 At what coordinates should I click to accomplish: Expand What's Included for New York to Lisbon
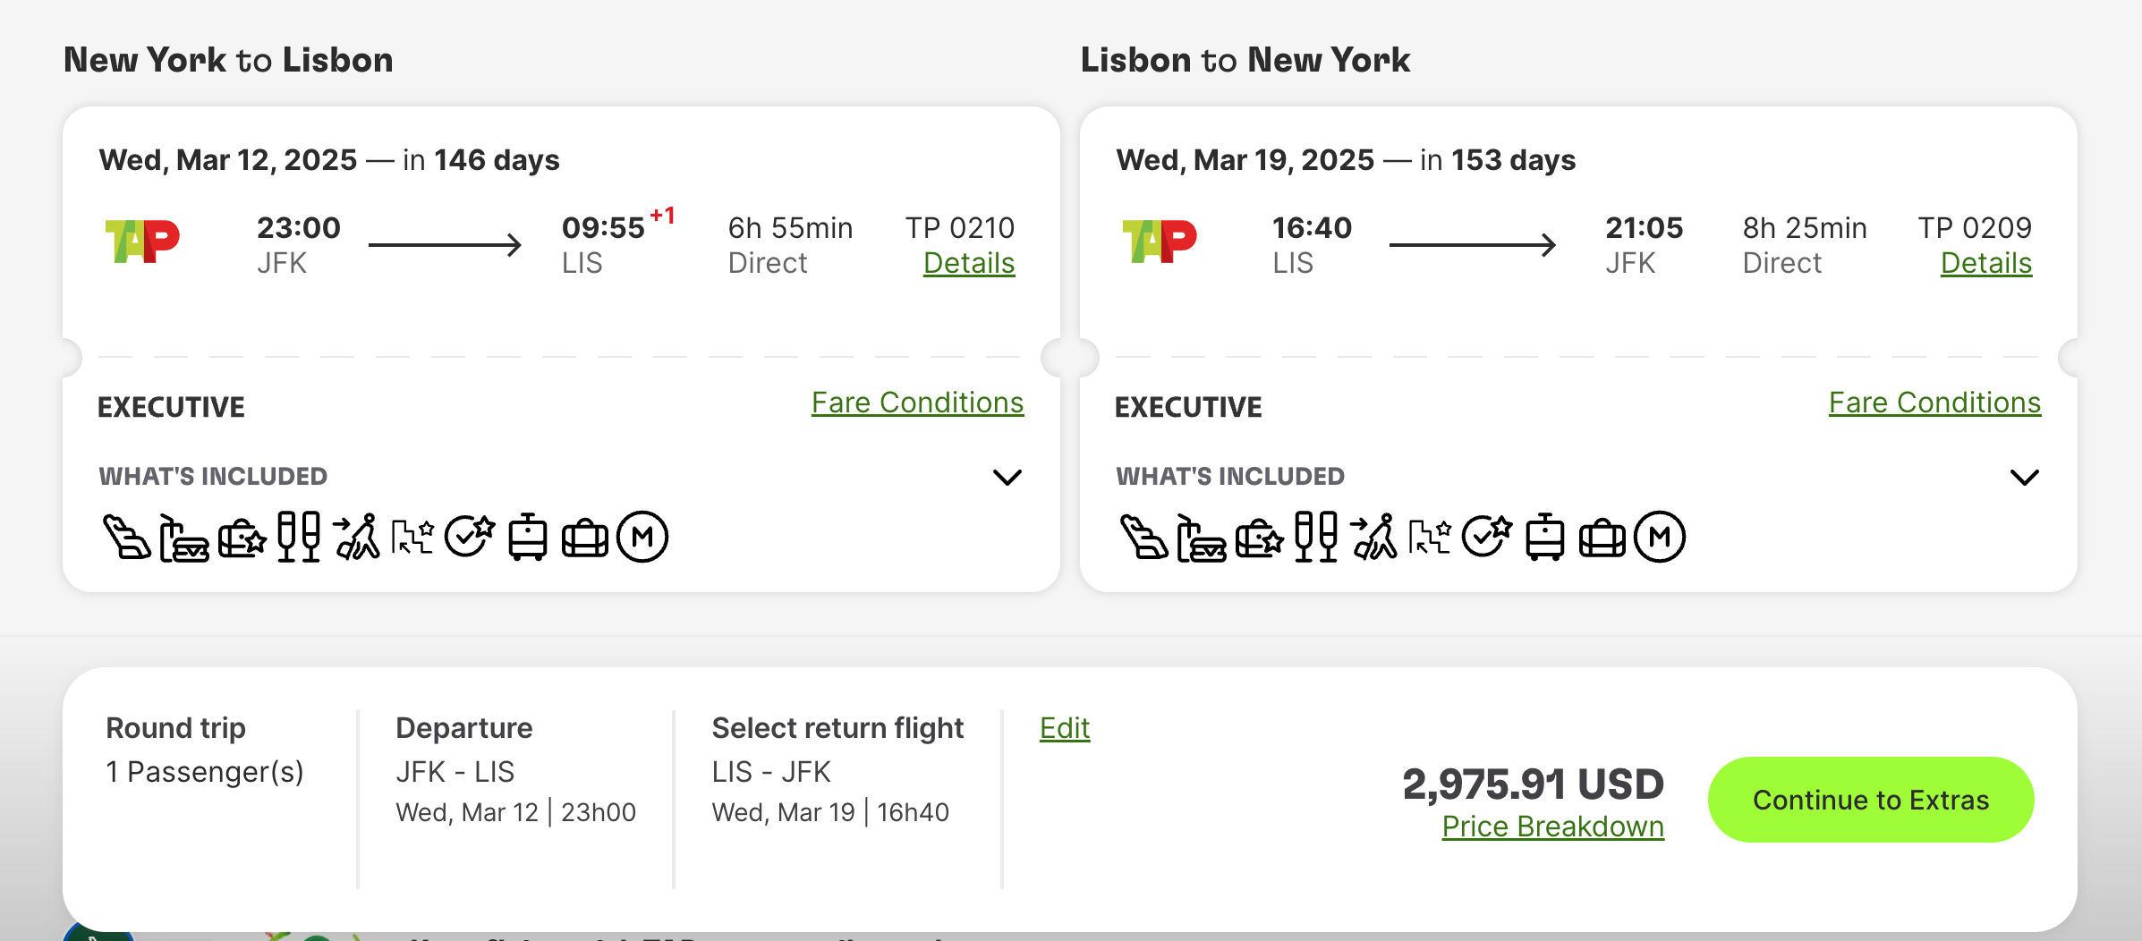point(1007,477)
